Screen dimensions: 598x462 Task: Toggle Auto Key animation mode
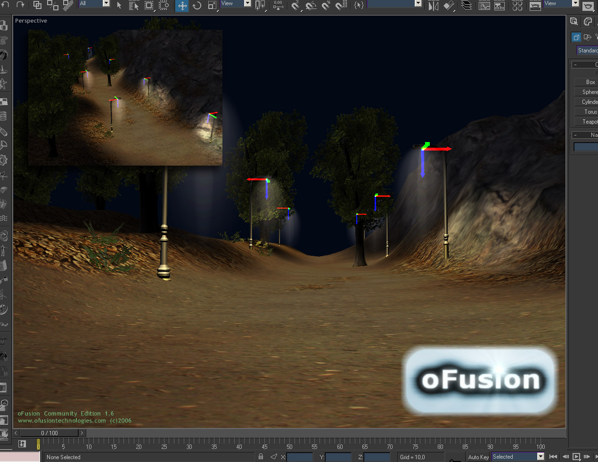(478, 457)
